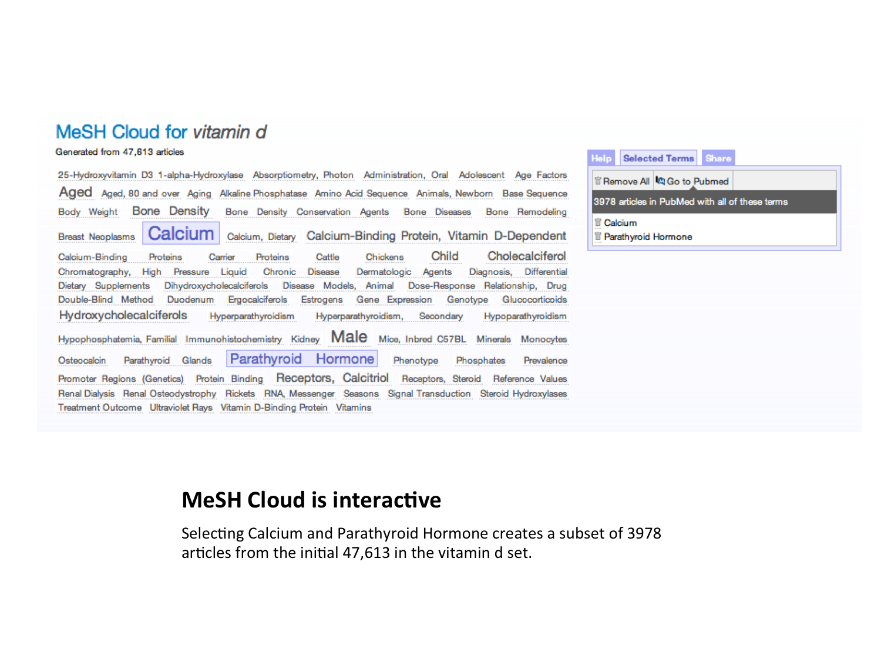881x660 pixels.
Task: Click Hydroxycholecalciferols term
Action: point(123,315)
